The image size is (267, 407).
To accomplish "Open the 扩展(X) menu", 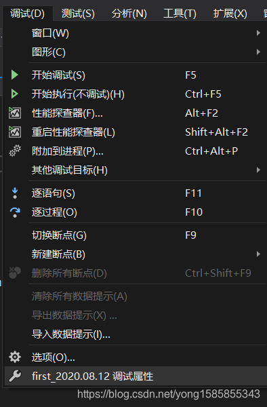I will tap(230, 14).
